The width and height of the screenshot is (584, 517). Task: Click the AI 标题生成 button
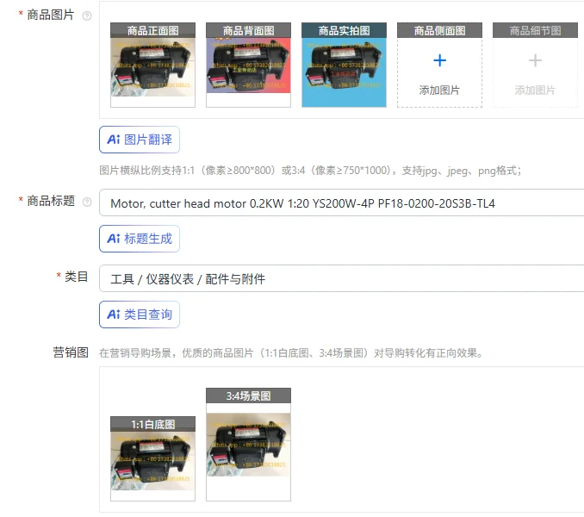[x=140, y=239]
